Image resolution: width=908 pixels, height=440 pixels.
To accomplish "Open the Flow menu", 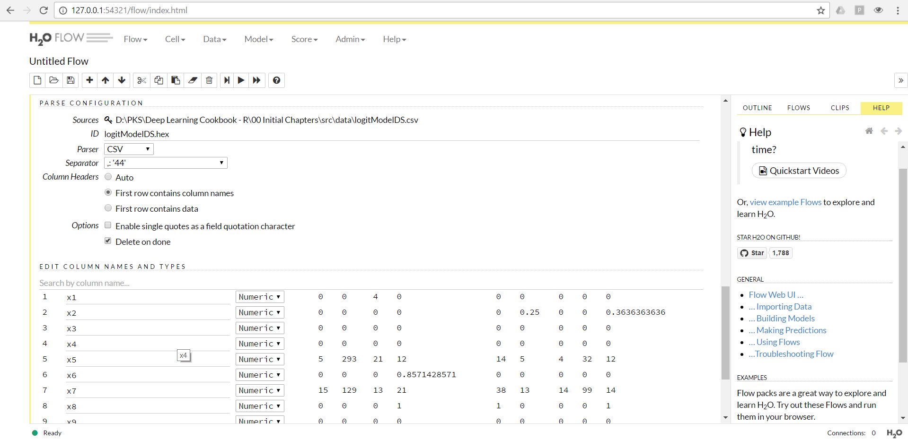I will (x=136, y=39).
